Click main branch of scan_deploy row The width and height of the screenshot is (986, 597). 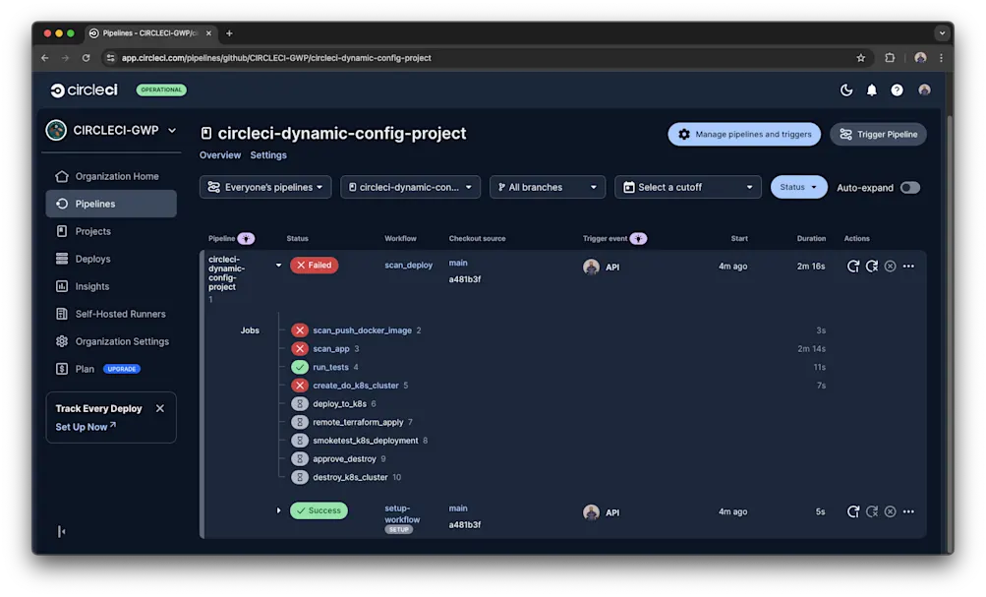[458, 263]
